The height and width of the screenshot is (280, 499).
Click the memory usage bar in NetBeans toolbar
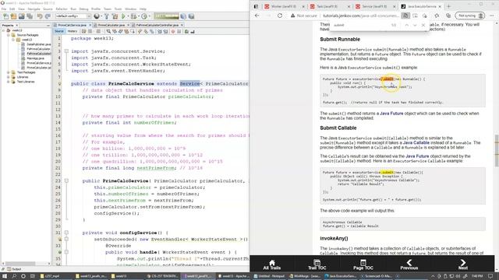click(166, 16)
